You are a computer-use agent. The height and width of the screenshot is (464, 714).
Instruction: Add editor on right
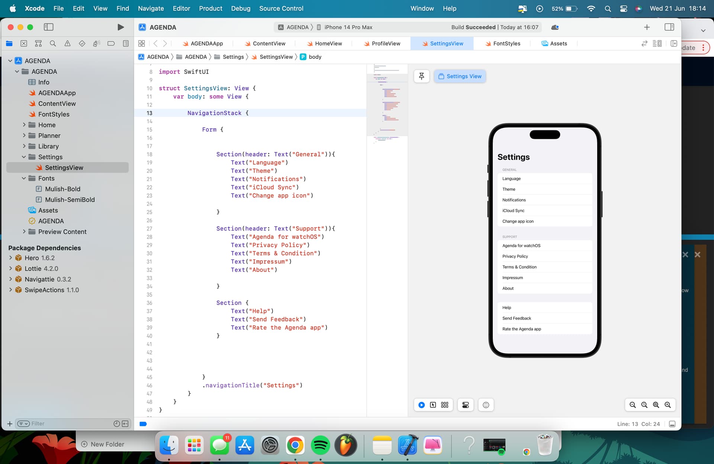(x=674, y=43)
